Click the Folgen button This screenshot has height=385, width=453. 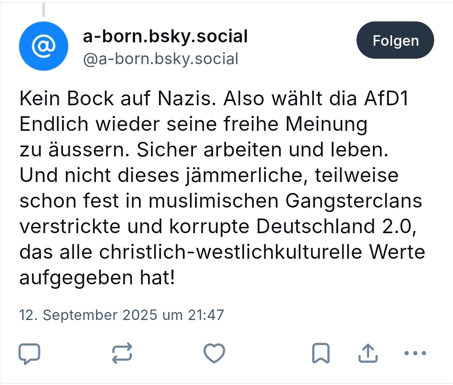pyautogui.click(x=395, y=41)
